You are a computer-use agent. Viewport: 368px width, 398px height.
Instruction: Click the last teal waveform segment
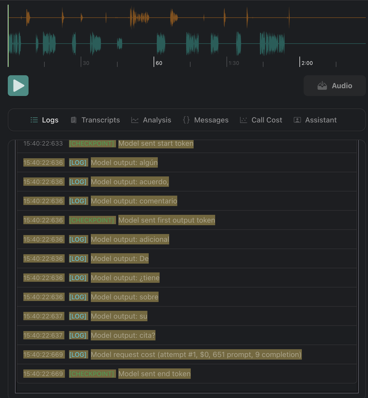click(x=272, y=44)
